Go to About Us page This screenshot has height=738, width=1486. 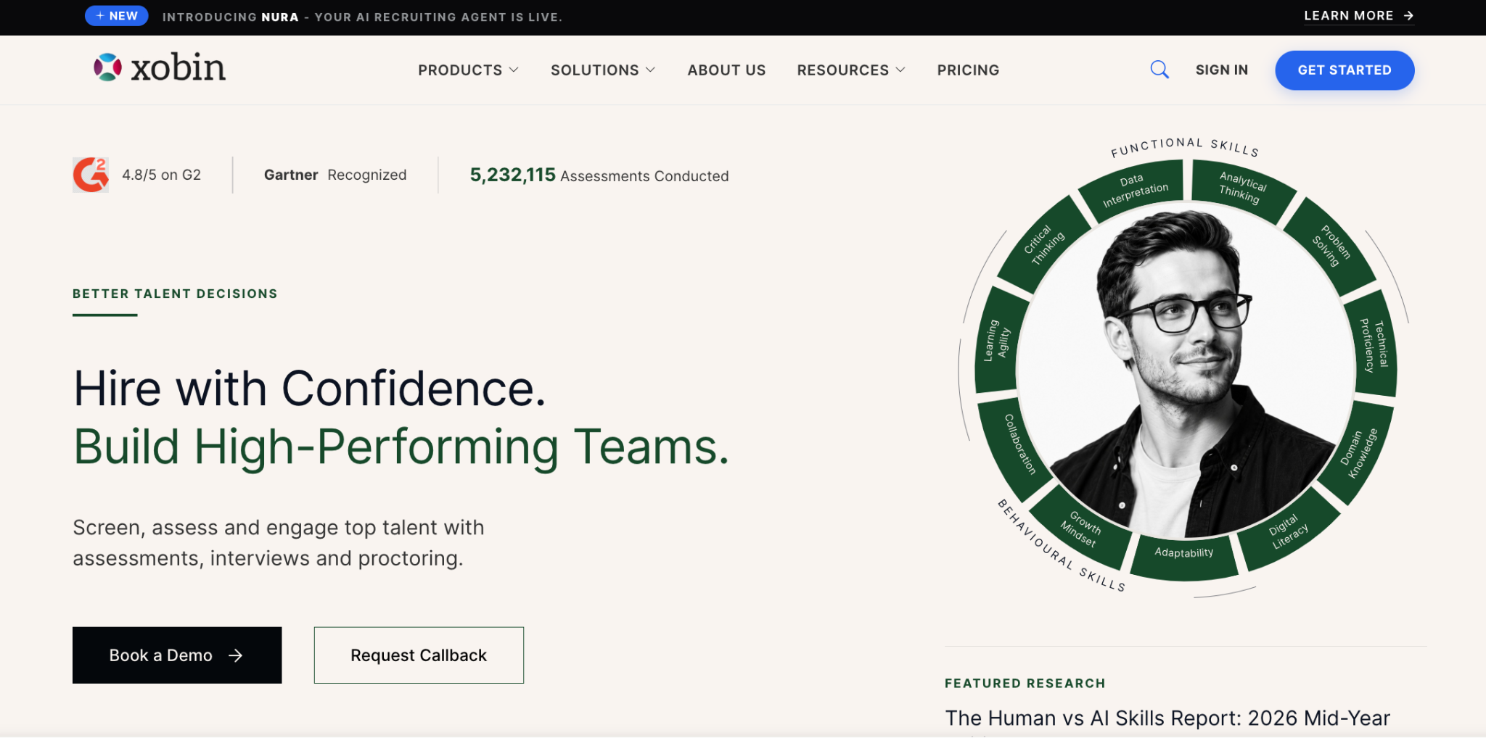tap(726, 70)
